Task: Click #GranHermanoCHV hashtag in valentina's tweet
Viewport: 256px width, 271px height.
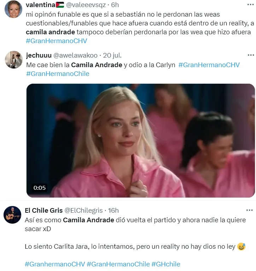Action: click(56, 41)
